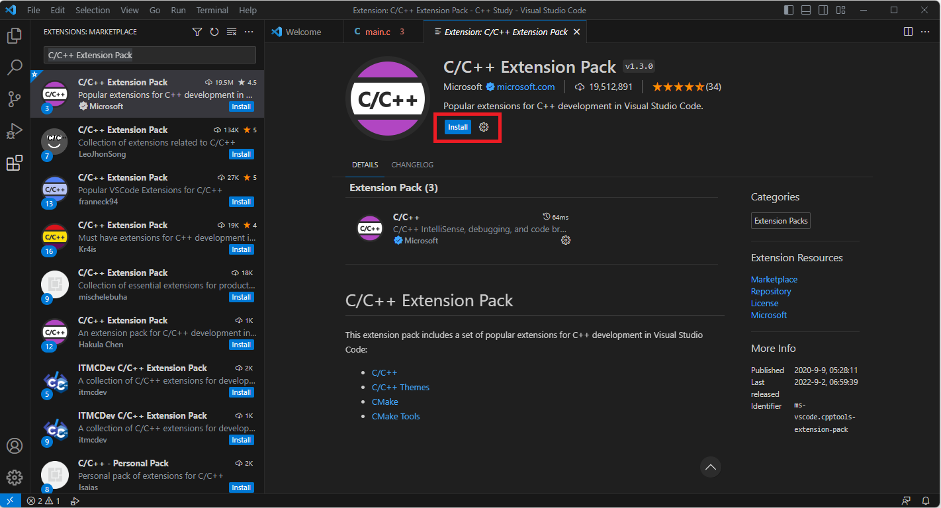Switch to the Welcome tab
This screenshot has width=941, height=508.
point(304,32)
